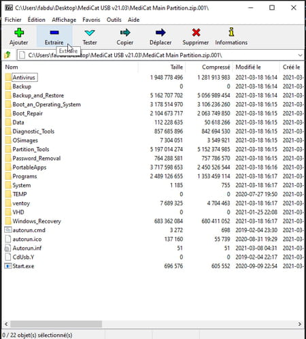
Task: Open the Informations toolbar icon
Action: (231, 32)
